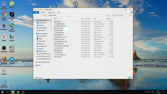Switch to details view in status bar

tap(129, 78)
